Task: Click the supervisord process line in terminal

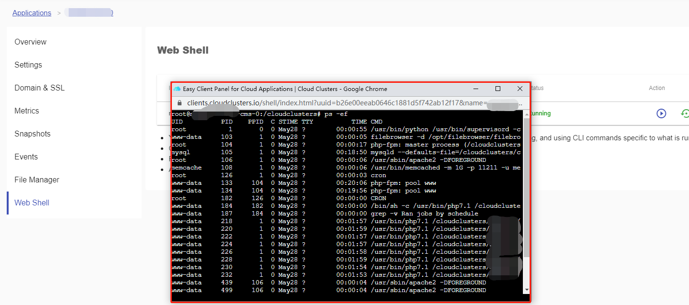Action: pyautogui.click(x=346, y=129)
